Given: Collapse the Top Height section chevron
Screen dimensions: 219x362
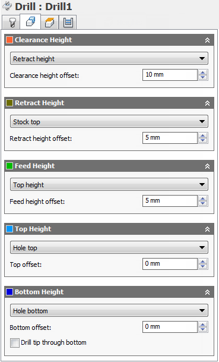Looking at the screenshot, I should 207,229.
